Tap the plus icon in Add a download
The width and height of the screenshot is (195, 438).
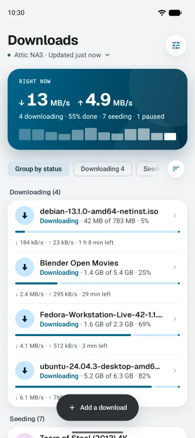(72, 408)
